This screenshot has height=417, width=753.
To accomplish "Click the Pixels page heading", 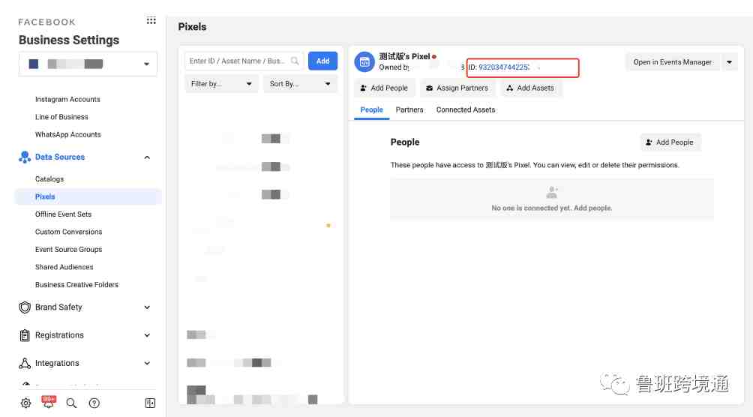I will [x=192, y=27].
